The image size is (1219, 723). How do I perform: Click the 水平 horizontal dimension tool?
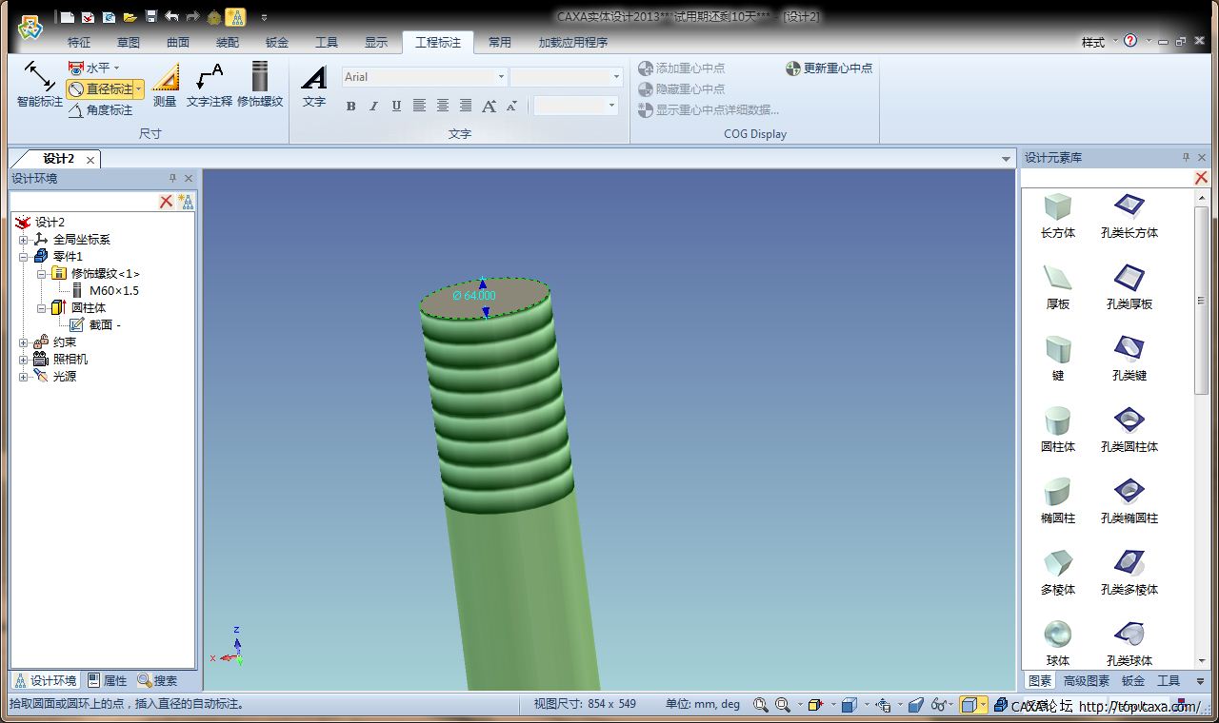90,68
